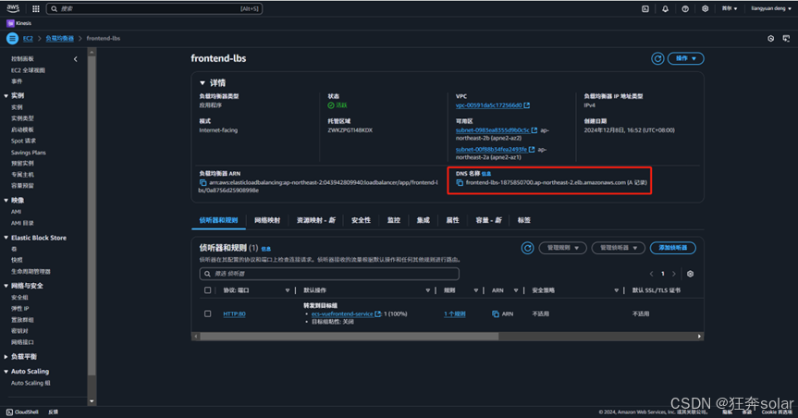Open the services grid menu

pos(36,8)
